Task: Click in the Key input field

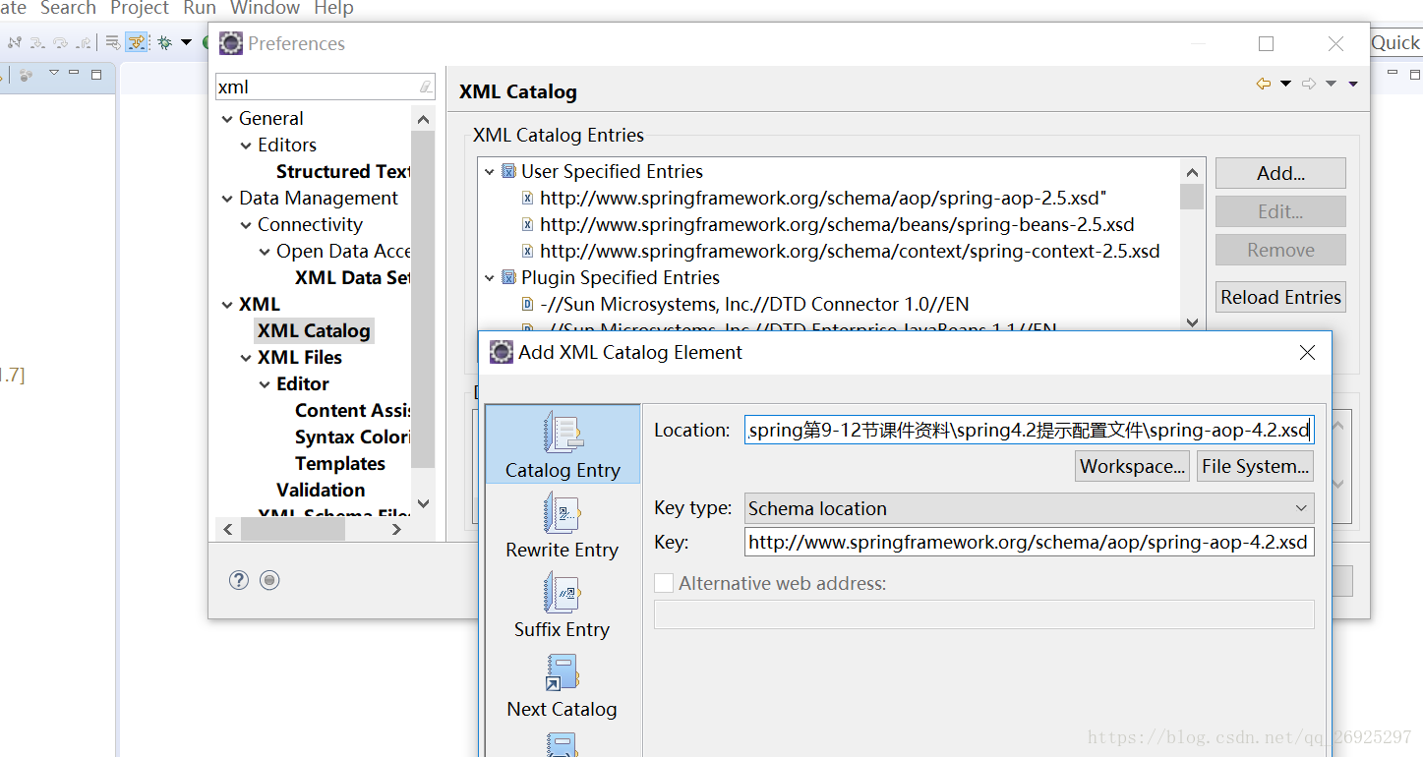Action: click(1029, 542)
